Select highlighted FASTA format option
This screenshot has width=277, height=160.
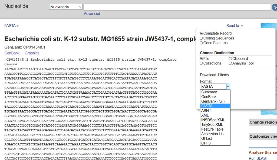pos(215,106)
